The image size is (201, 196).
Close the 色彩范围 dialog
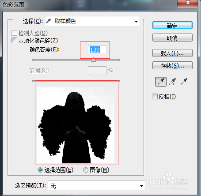click(187, 3)
